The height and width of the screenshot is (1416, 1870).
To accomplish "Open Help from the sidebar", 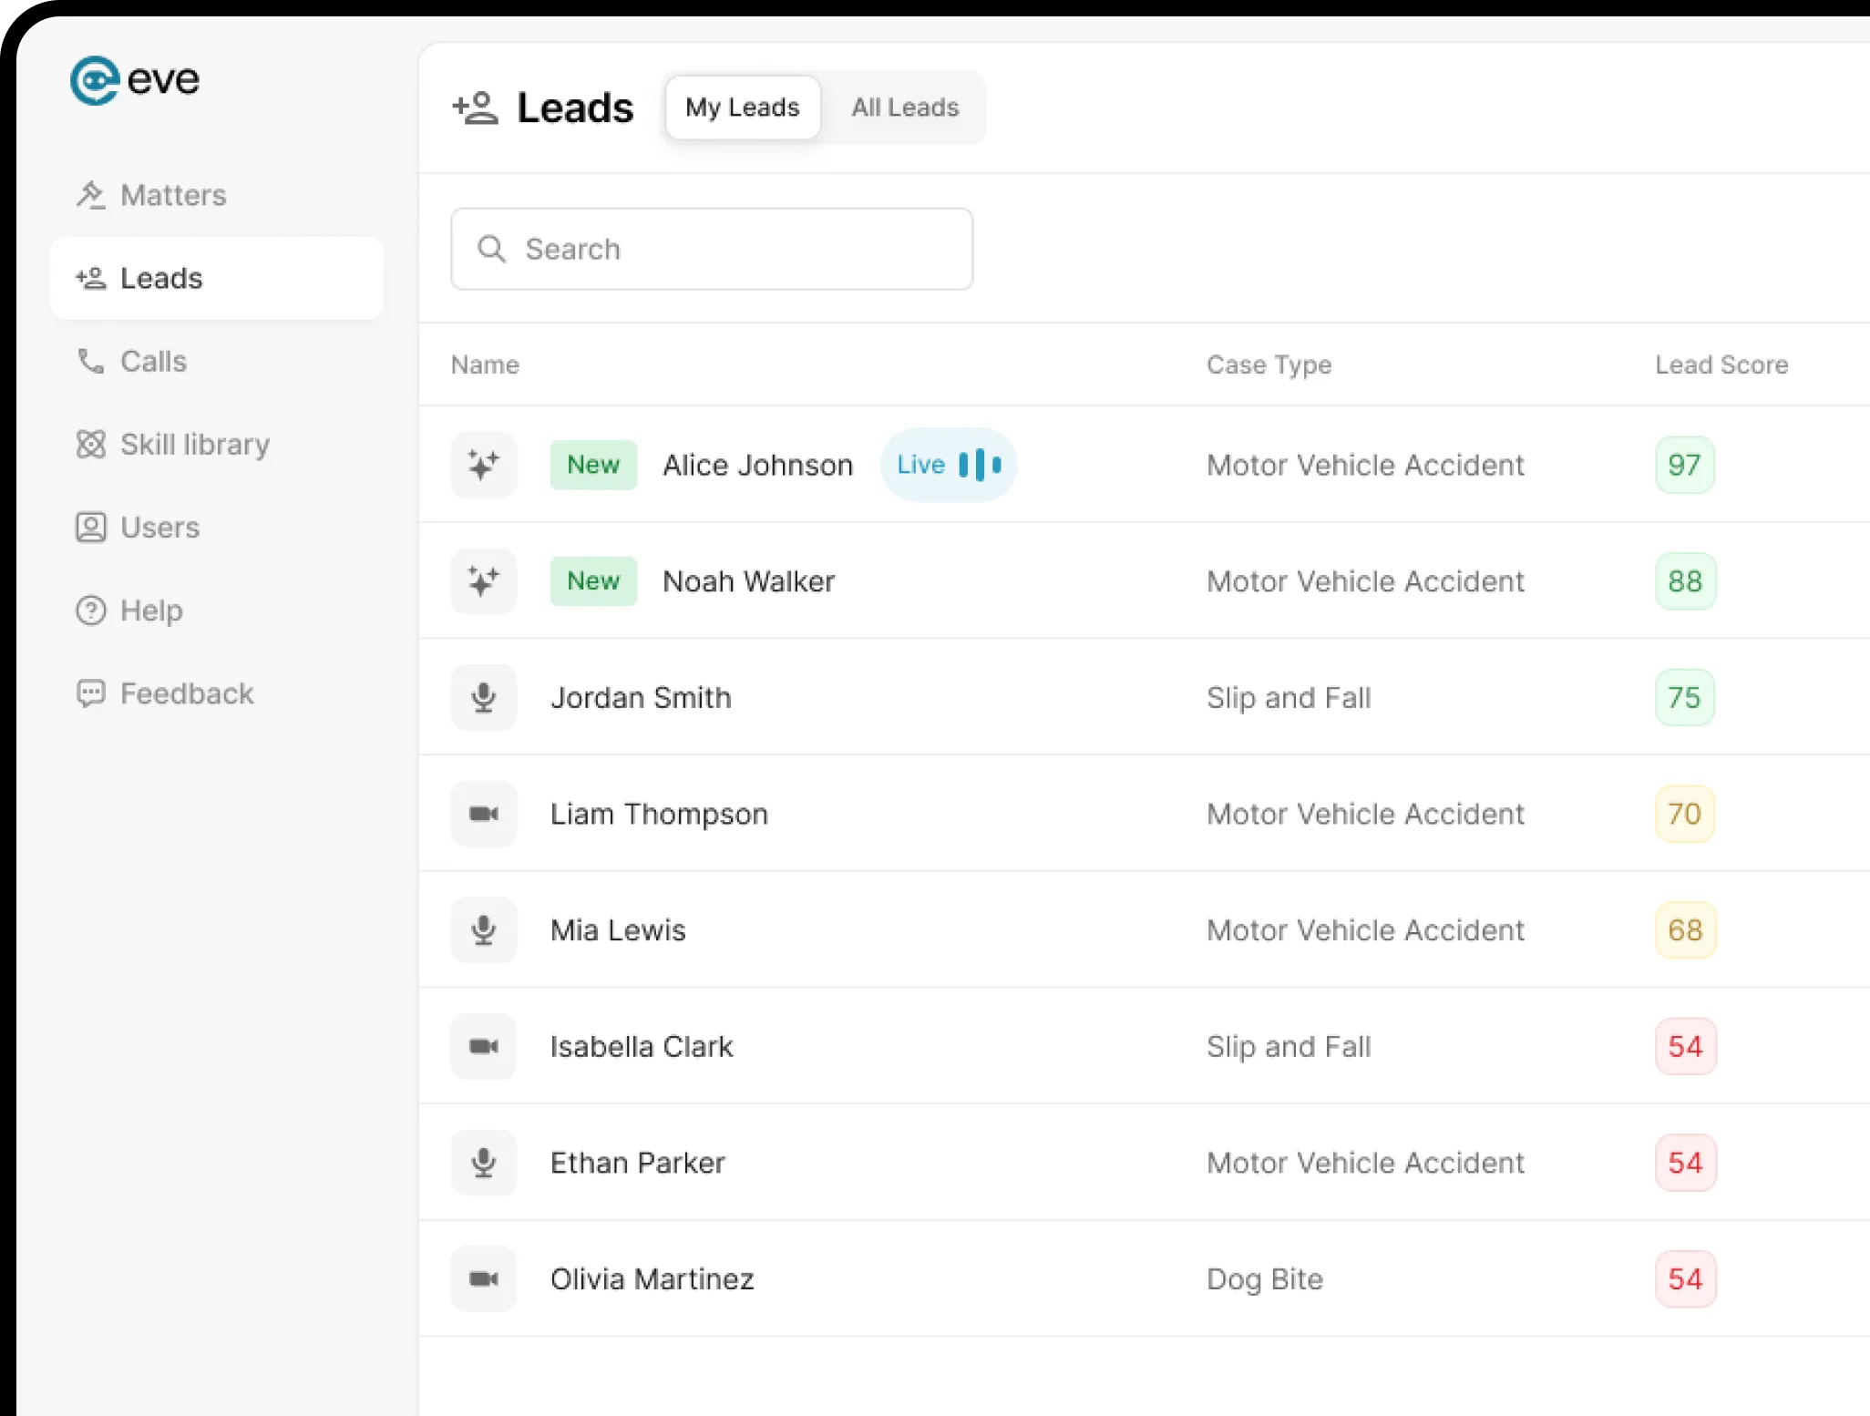I will click(150, 611).
